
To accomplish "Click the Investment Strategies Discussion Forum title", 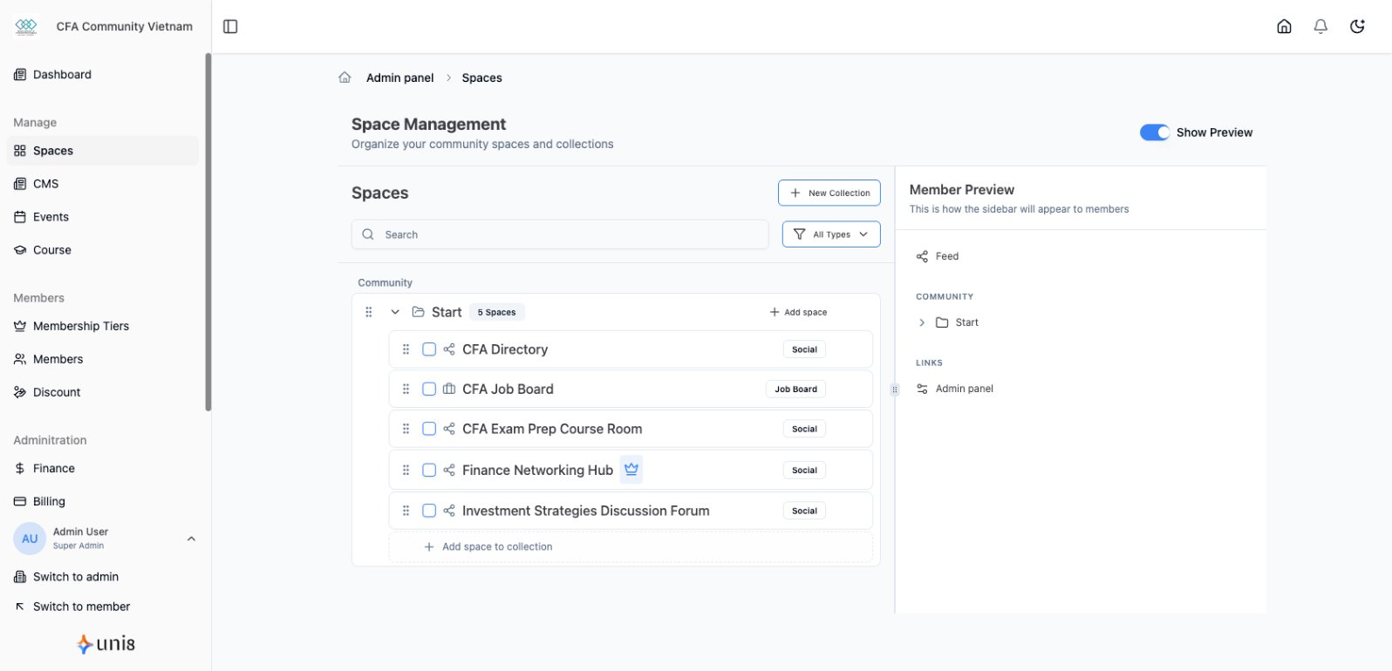I will (x=586, y=511).
